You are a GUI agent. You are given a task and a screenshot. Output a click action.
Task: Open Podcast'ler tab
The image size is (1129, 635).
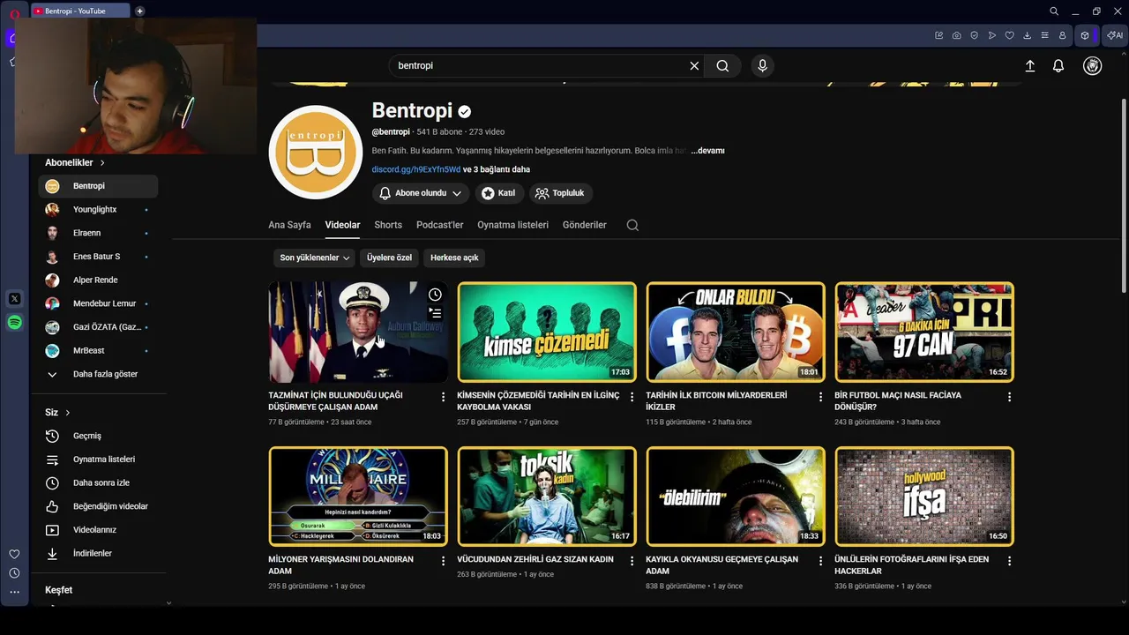pyautogui.click(x=439, y=225)
